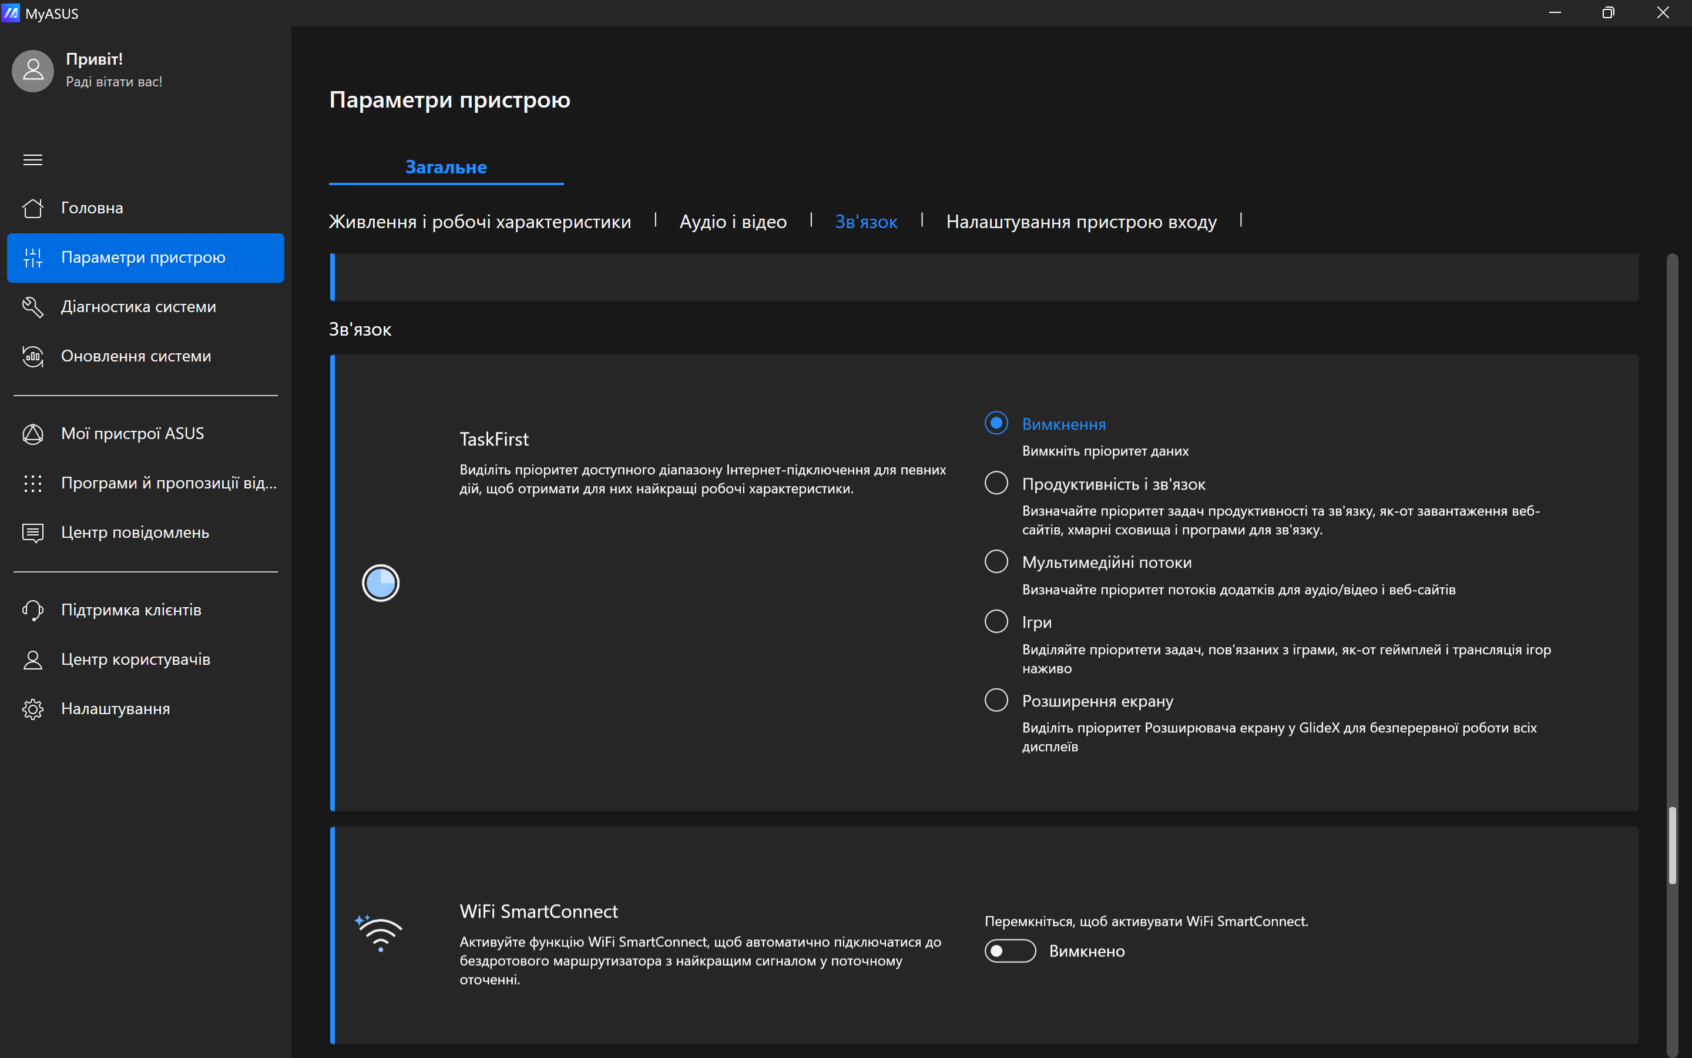Switch to the Аудіо і відео tab

click(731, 220)
